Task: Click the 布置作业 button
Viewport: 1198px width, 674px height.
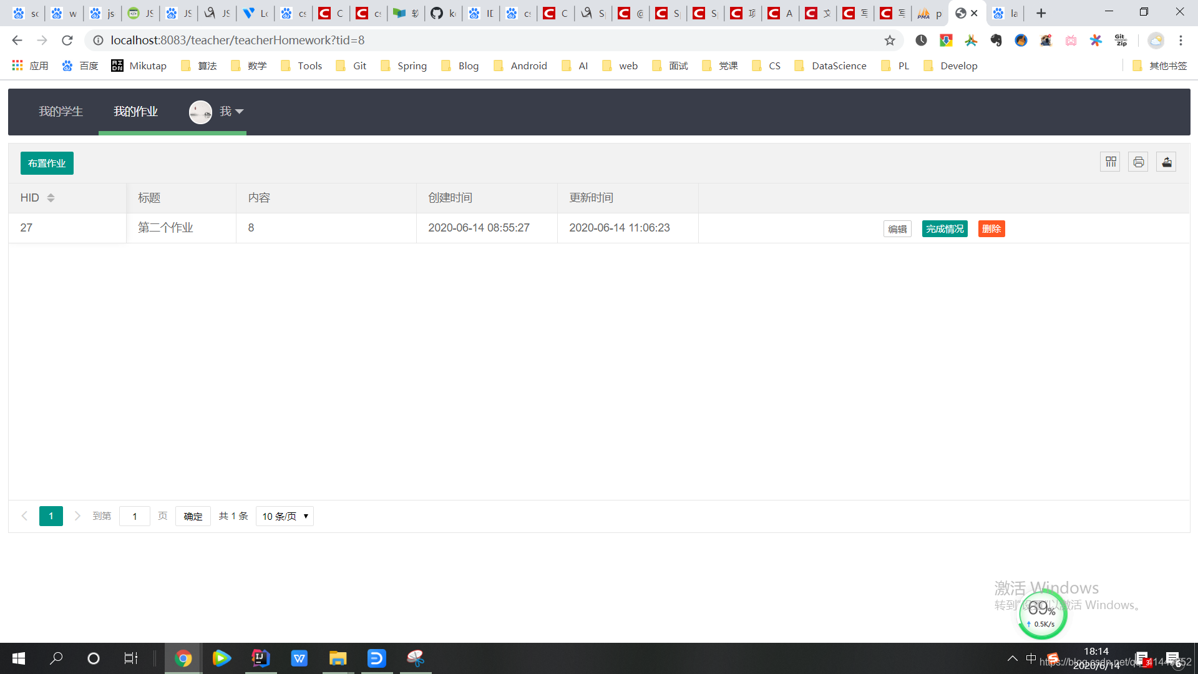Action: [x=47, y=164]
